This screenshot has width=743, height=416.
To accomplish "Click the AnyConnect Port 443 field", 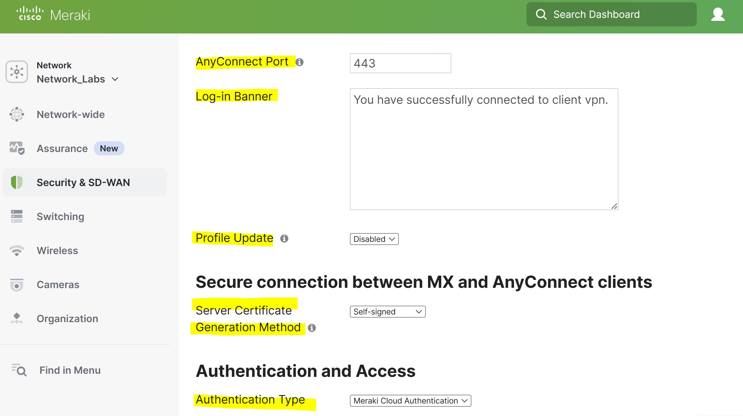I will (400, 63).
